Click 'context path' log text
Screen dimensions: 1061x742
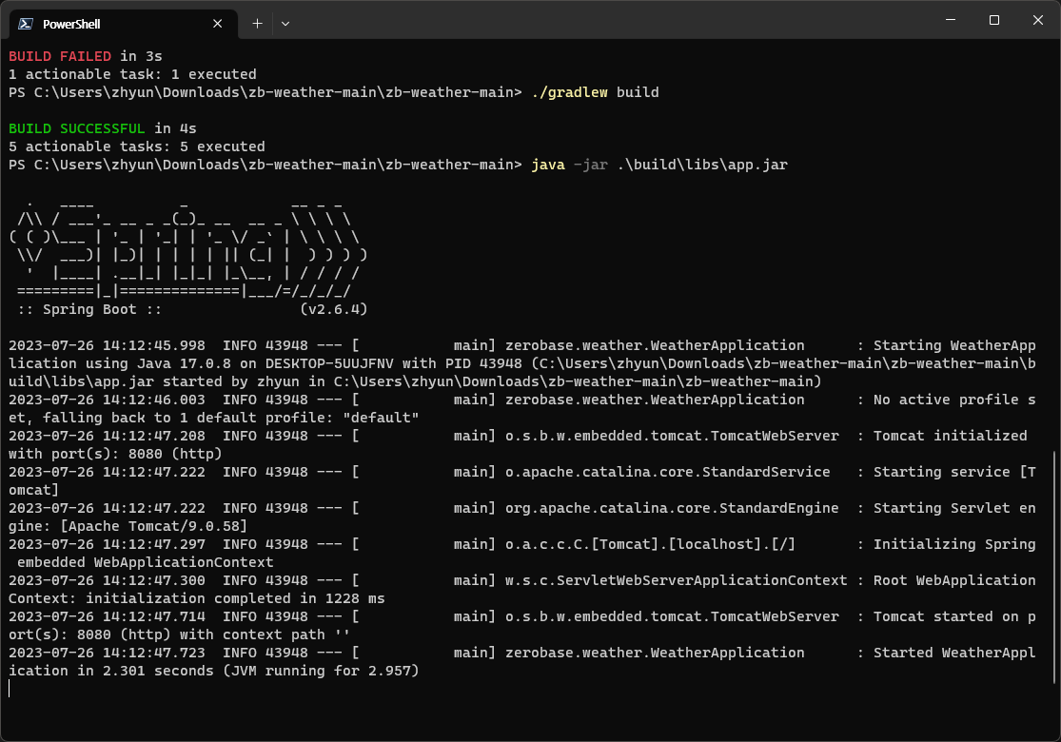(273, 635)
